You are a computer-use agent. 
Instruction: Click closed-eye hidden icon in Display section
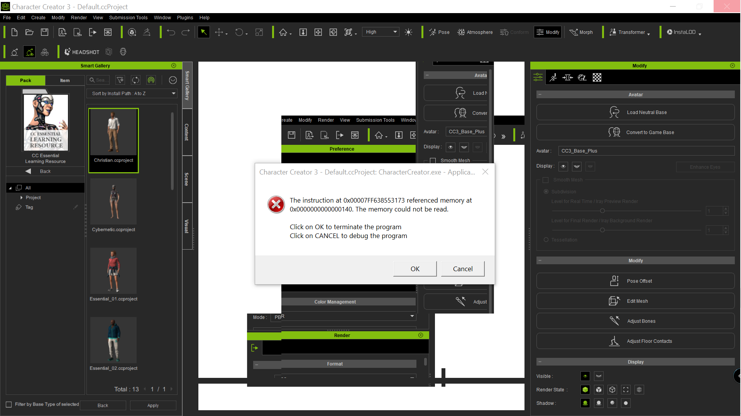tap(599, 376)
